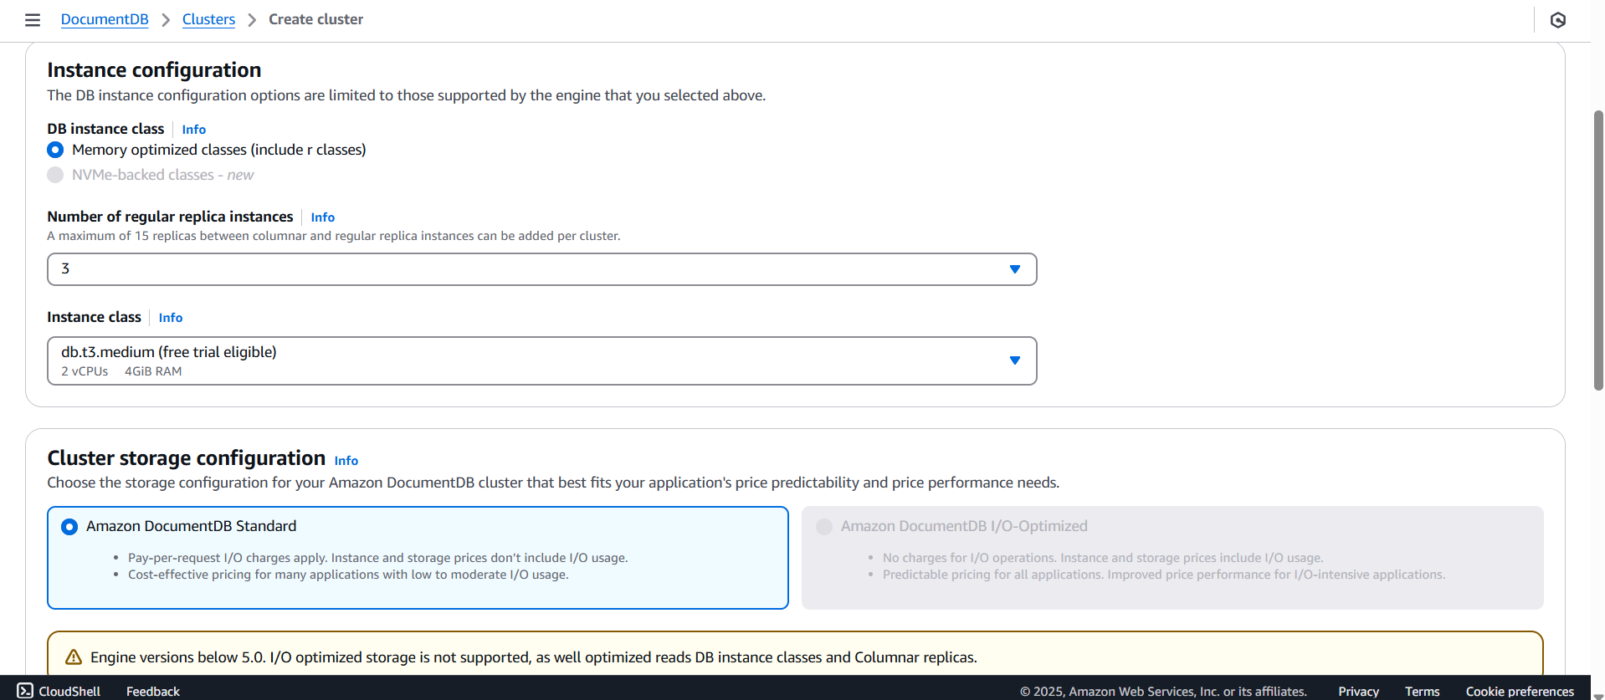The height and width of the screenshot is (700, 1605).
Task: Click the Instance configuration heading
Action: (154, 70)
